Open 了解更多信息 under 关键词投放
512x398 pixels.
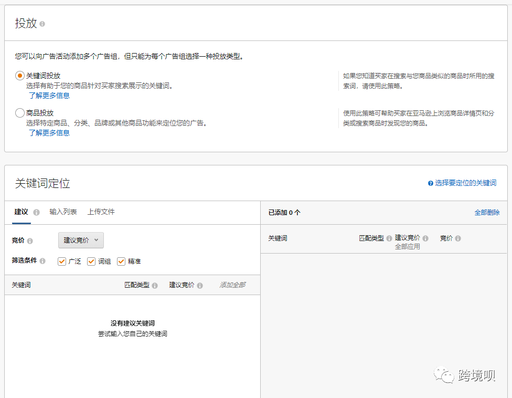[49, 96]
